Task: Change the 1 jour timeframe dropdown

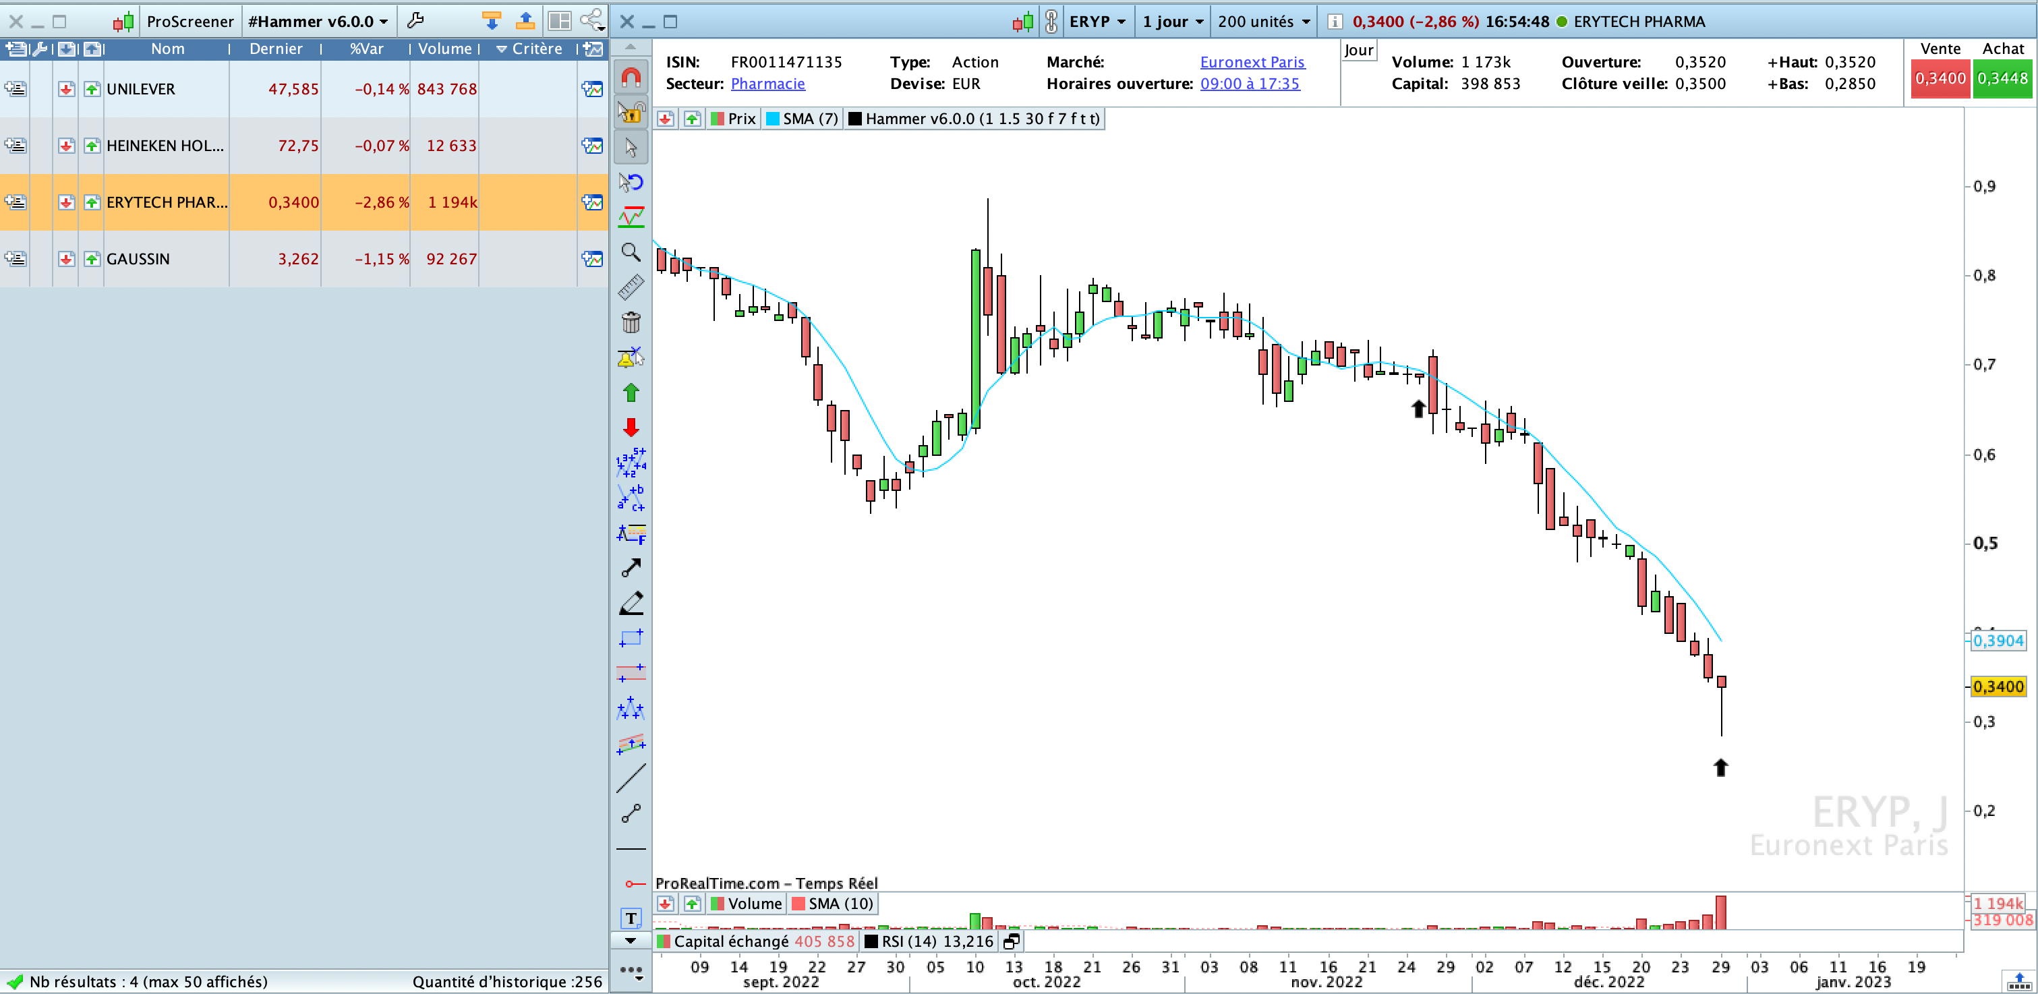Action: point(1173,22)
